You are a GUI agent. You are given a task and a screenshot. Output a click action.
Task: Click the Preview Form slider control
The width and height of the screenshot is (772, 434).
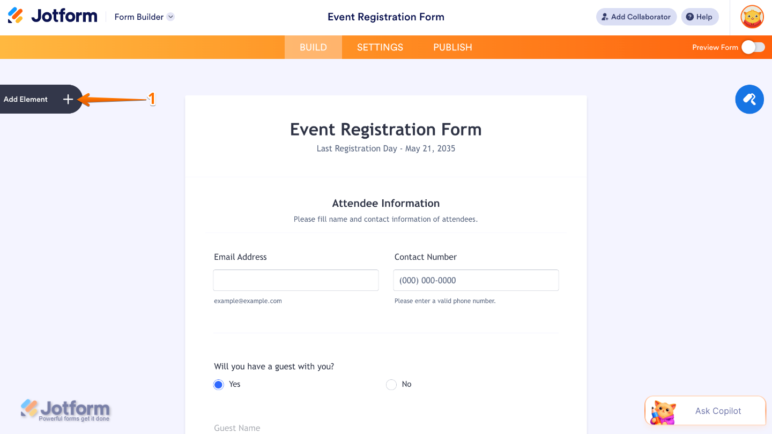tap(752, 47)
